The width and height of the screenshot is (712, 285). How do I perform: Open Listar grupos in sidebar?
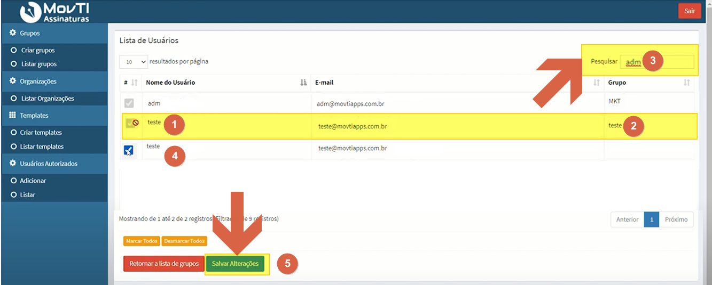(39, 64)
